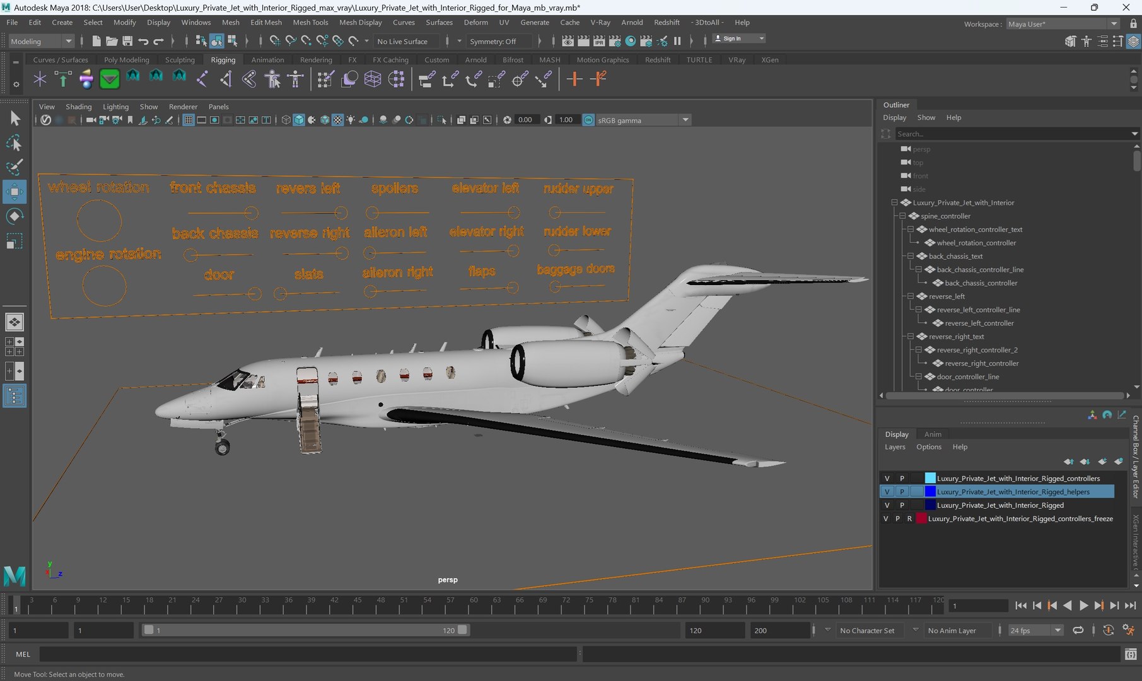Image resolution: width=1142 pixels, height=681 pixels.
Task: Switch to the Anim tab in layer editor
Action: click(933, 434)
